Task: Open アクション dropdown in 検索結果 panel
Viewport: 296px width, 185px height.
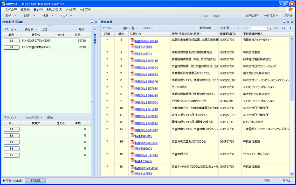Action: tap(108, 28)
